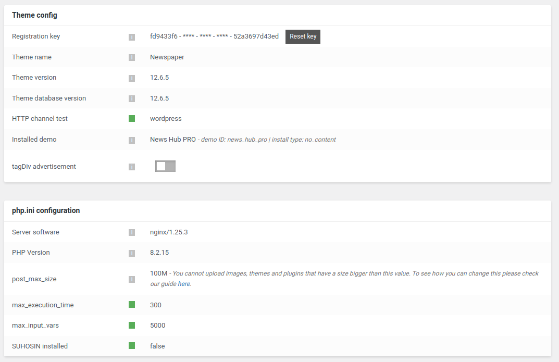559x362 pixels.
Task: Click the PHP version '8.2.15' value
Action: click(159, 253)
